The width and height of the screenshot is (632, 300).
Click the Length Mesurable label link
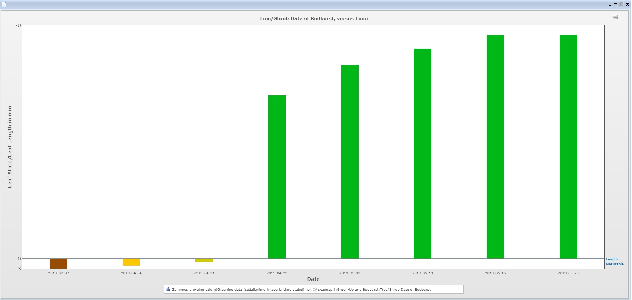pyautogui.click(x=614, y=262)
